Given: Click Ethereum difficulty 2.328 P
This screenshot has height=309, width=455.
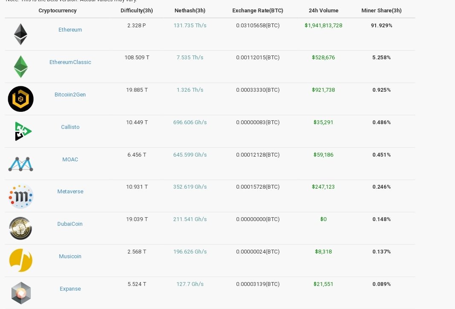Looking at the screenshot, I should (x=137, y=26).
